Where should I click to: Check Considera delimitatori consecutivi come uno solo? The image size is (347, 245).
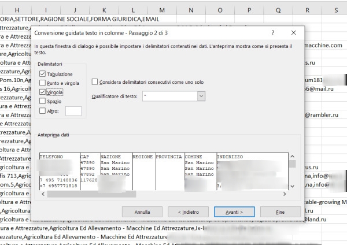point(95,82)
